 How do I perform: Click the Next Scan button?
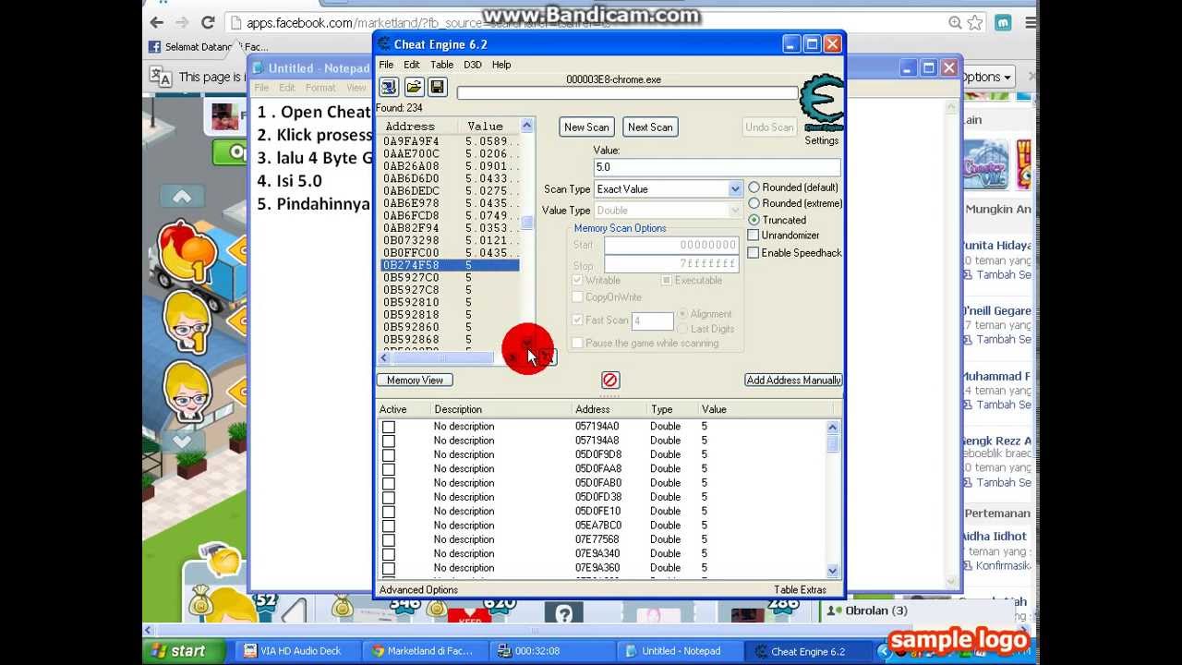[650, 127]
